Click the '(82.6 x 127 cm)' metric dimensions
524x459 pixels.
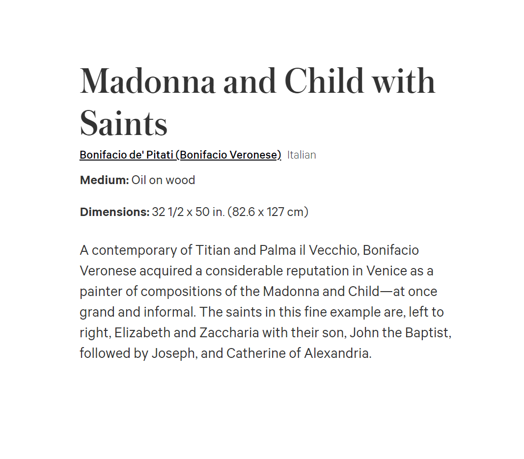pyautogui.click(x=268, y=212)
